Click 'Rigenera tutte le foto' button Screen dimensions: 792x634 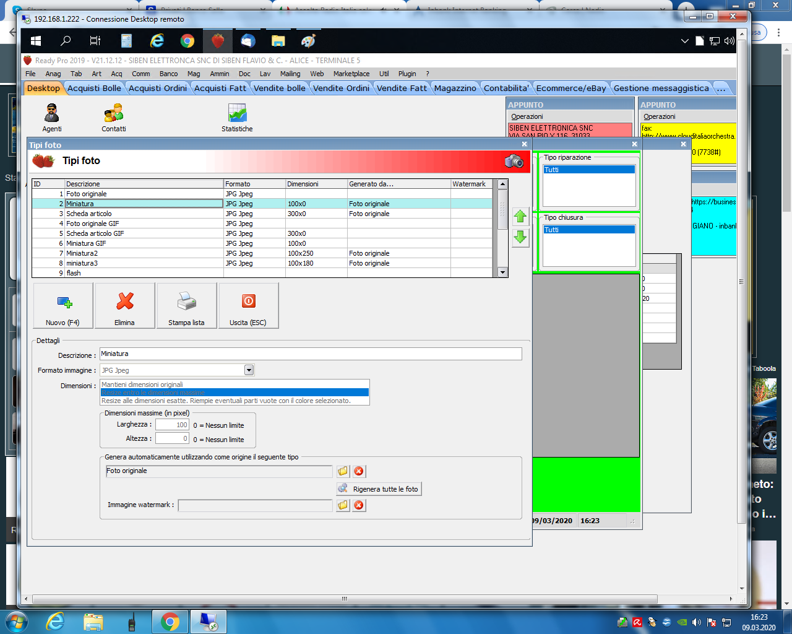[x=379, y=489]
